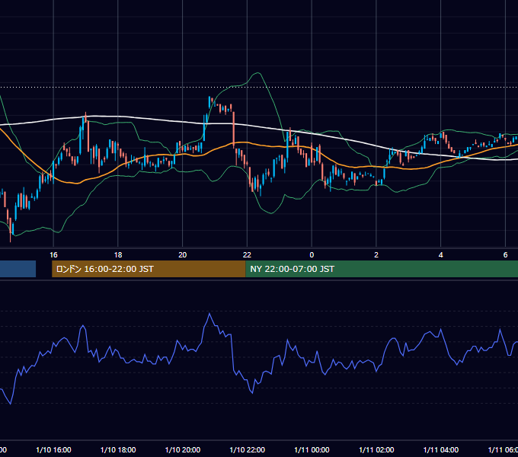
Task: Click the 4 hour label on the upper chart axis
Action: [x=441, y=255]
